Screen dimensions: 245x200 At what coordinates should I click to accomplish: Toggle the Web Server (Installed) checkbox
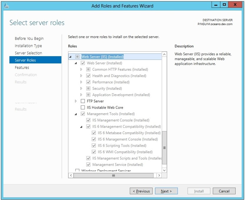pyautogui.click(x=83, y=63)
